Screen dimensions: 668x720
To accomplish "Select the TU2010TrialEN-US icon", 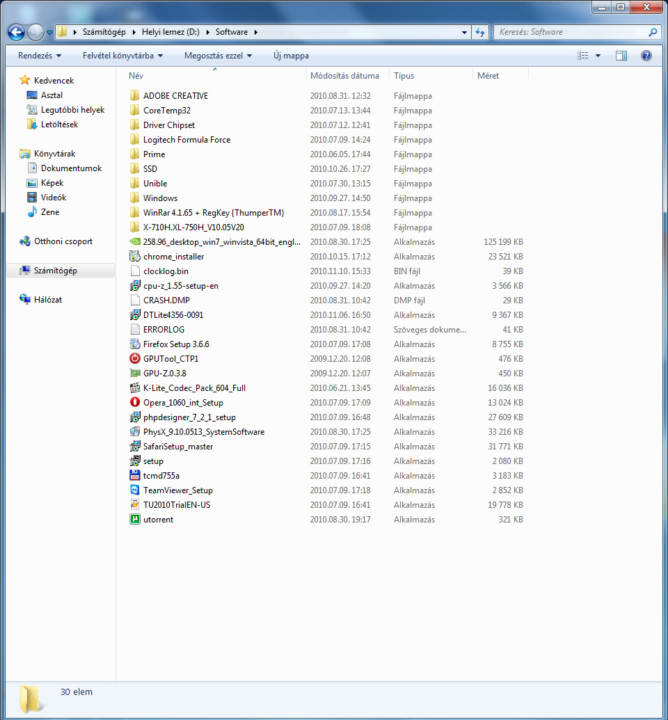I will pos(134,504).
